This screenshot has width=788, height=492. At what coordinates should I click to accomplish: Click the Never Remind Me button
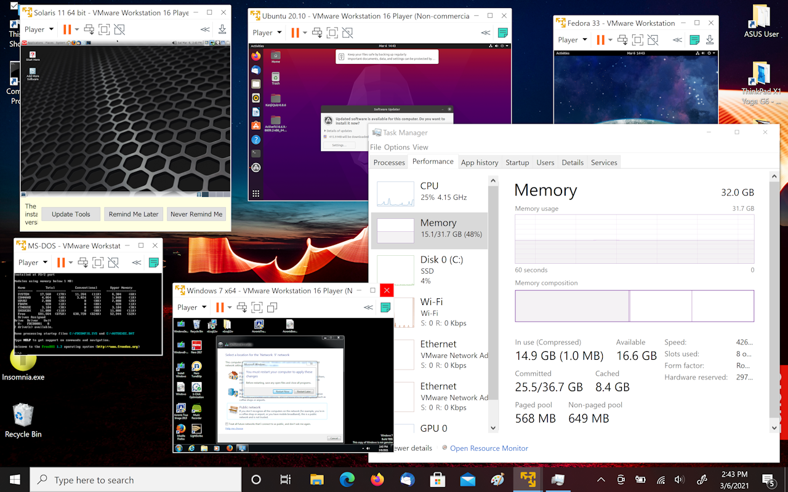tap(196, 214)
